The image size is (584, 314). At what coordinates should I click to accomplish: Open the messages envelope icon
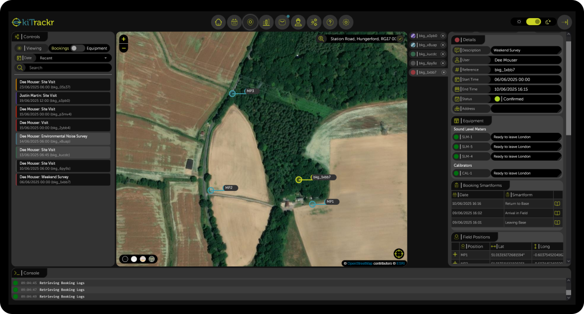click(x=282, y=22)
